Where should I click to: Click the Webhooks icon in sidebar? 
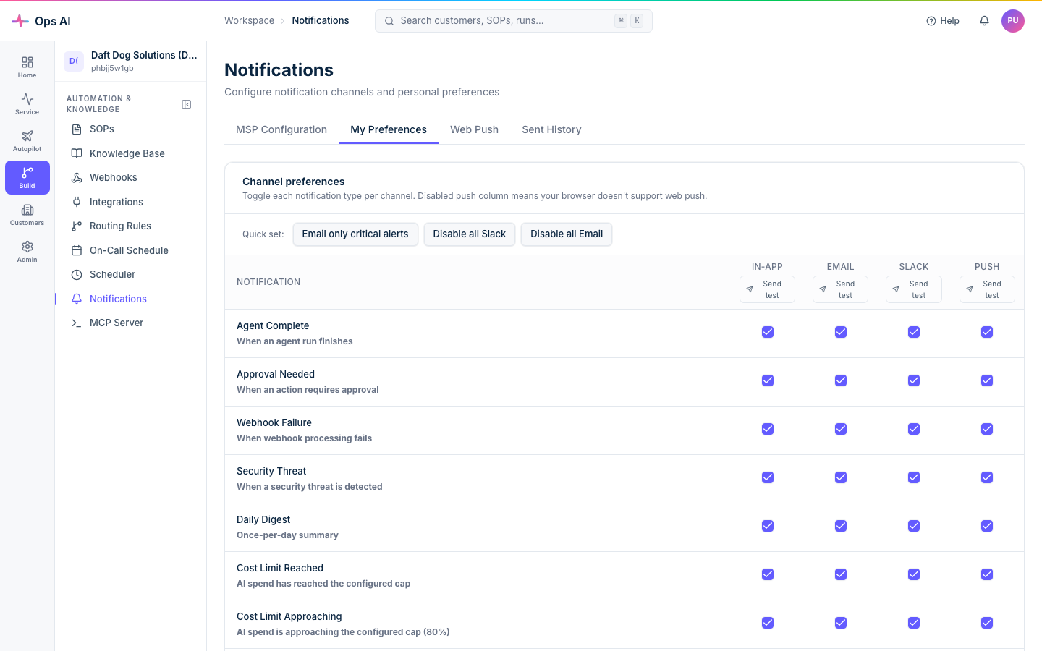coord(77,178)
